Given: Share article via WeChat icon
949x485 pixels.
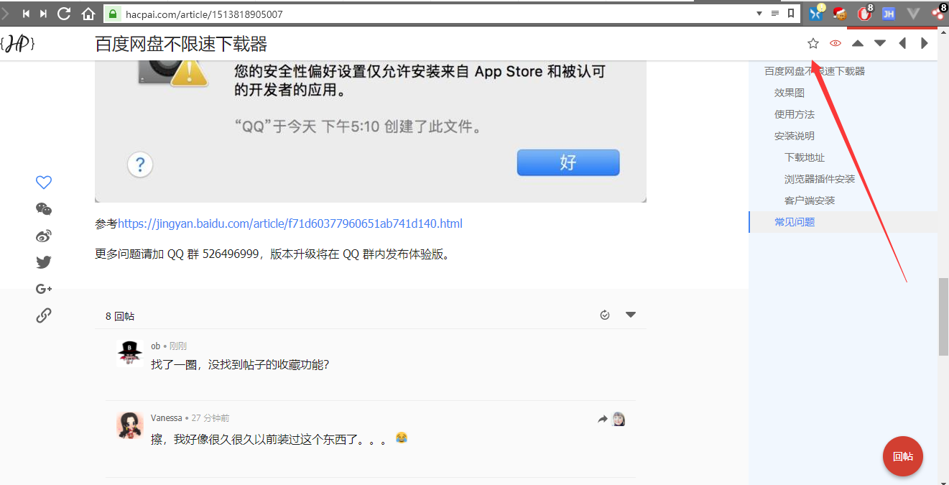Looking at the screenshot, I should tap(44, 209).
